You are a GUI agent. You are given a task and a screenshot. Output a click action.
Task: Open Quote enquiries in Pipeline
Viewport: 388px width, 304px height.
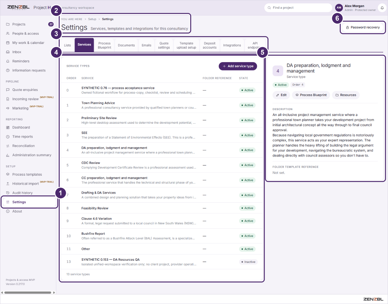(x=25, y=90)
